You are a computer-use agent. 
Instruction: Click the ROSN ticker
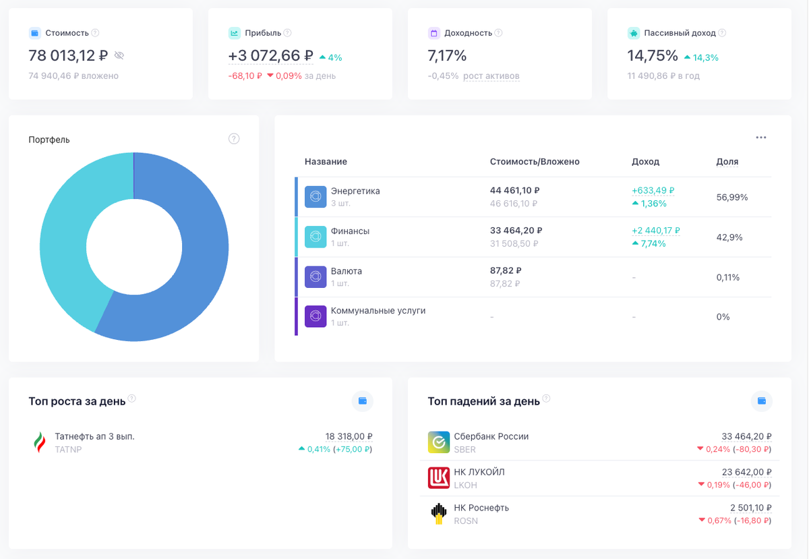point(466,521)
